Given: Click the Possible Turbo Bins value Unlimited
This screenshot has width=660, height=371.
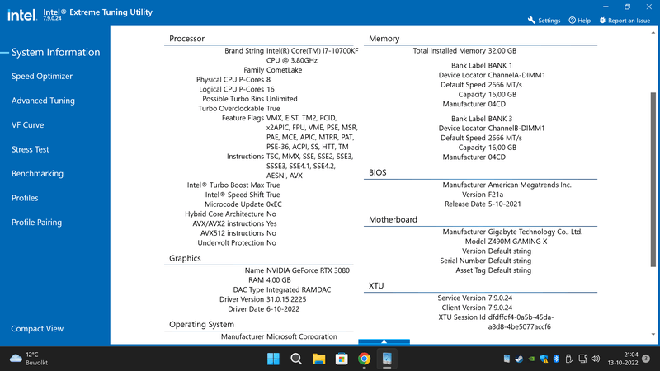Looking at the screenshot, I should (281, 99).
